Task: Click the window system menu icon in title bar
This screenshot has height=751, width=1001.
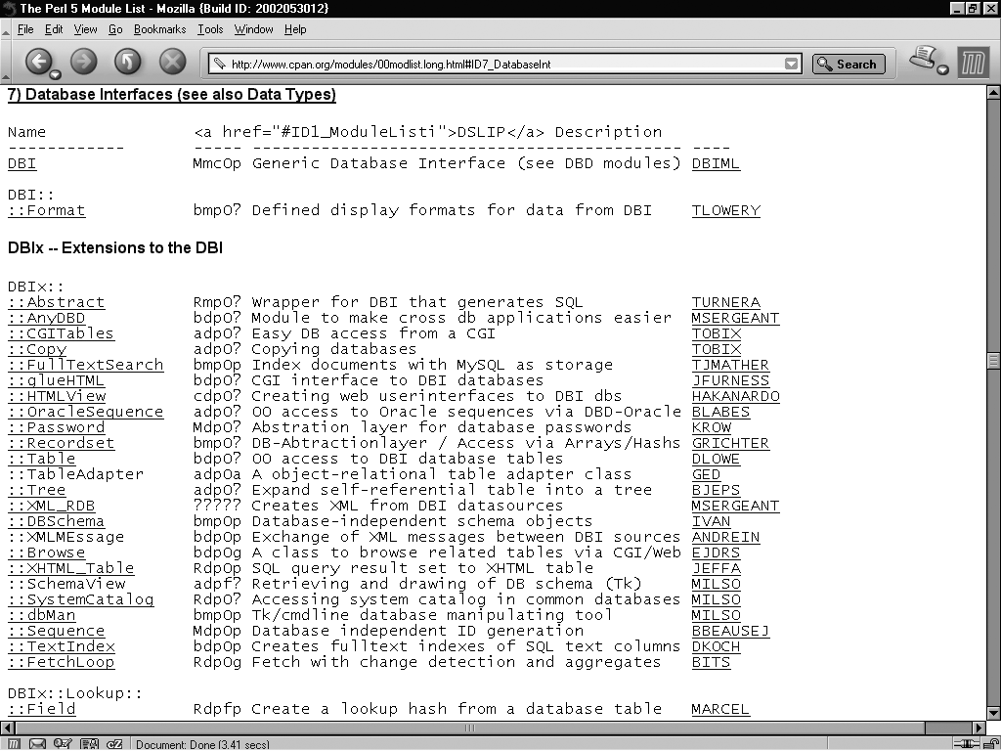Action: [9, 8]
